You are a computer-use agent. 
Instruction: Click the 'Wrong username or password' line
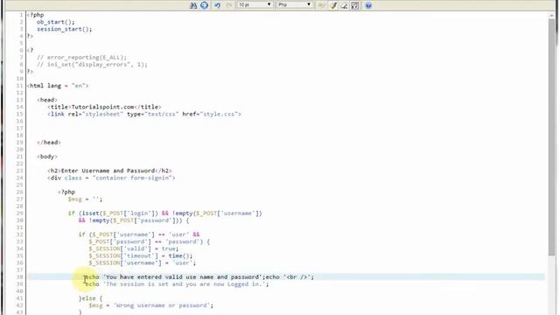pyautogui.click(x=151, y=305)
